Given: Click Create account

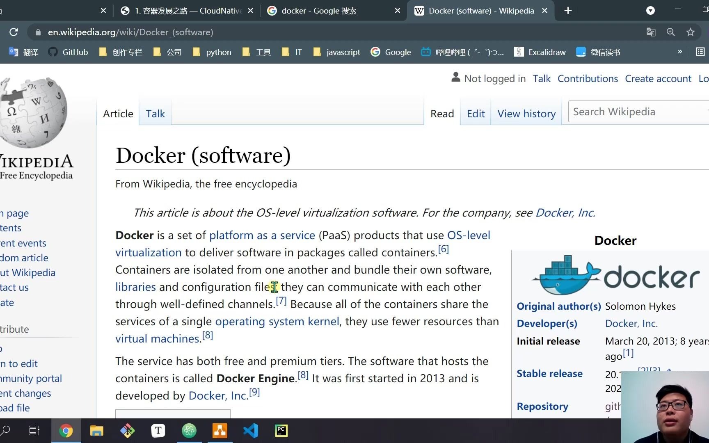Looking at the screenshot, I should pos(658,78).
